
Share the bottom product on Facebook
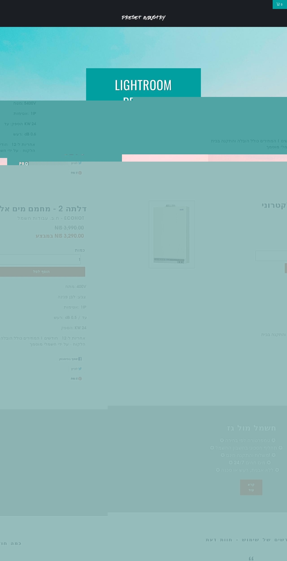(x=70, y=359)
